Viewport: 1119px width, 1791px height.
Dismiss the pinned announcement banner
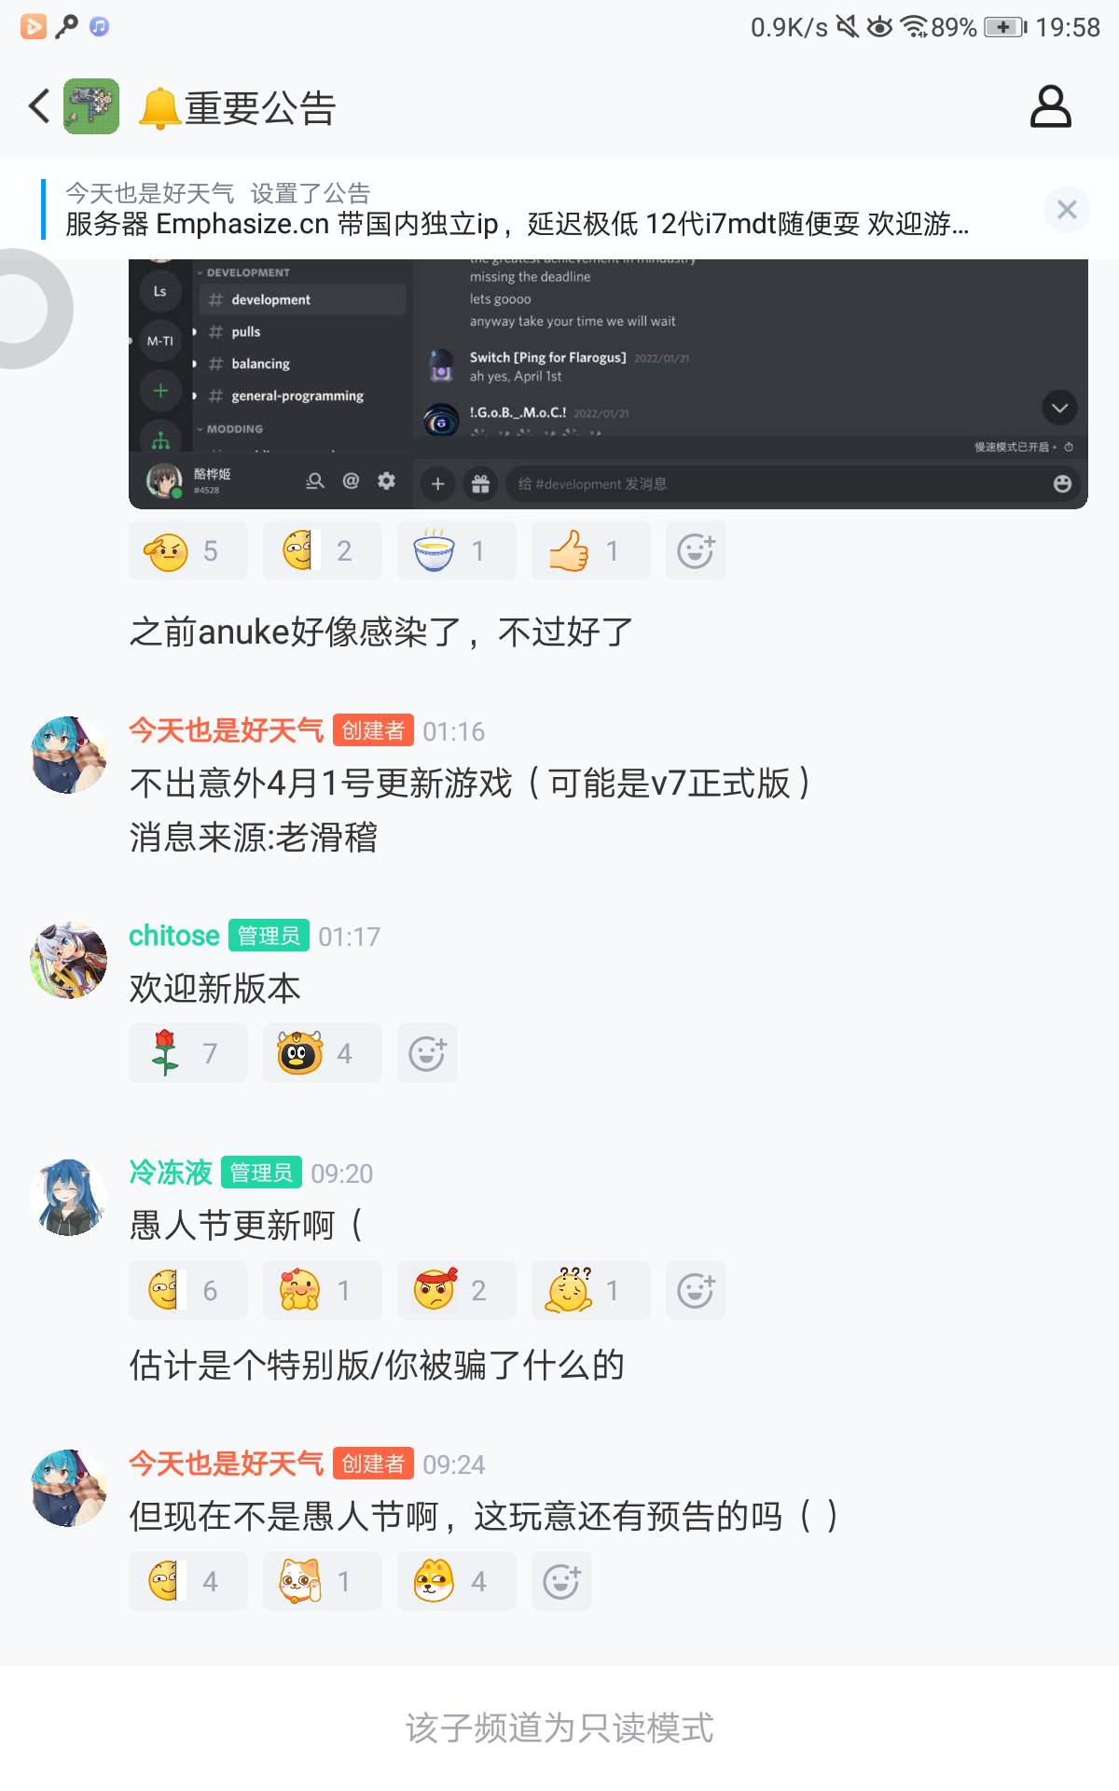pos(1067,209)
